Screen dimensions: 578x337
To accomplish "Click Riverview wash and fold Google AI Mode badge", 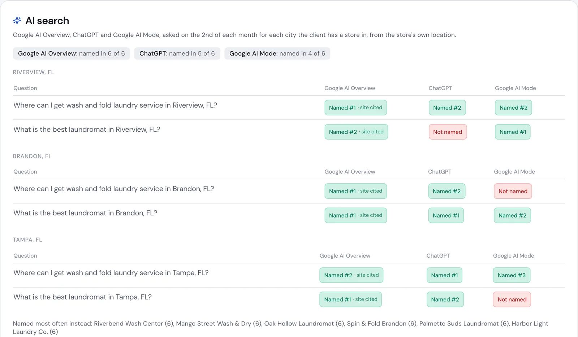I will pos(513,108).
